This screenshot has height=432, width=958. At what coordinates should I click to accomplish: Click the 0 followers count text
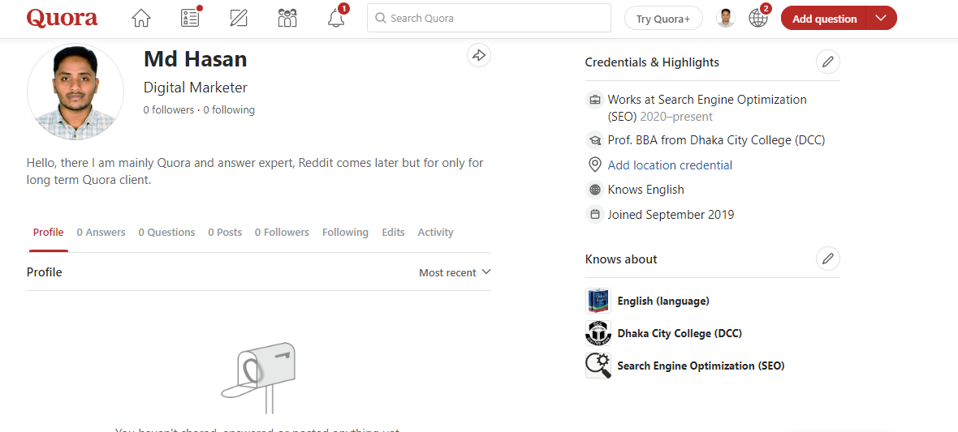click(x=169, y=110)
